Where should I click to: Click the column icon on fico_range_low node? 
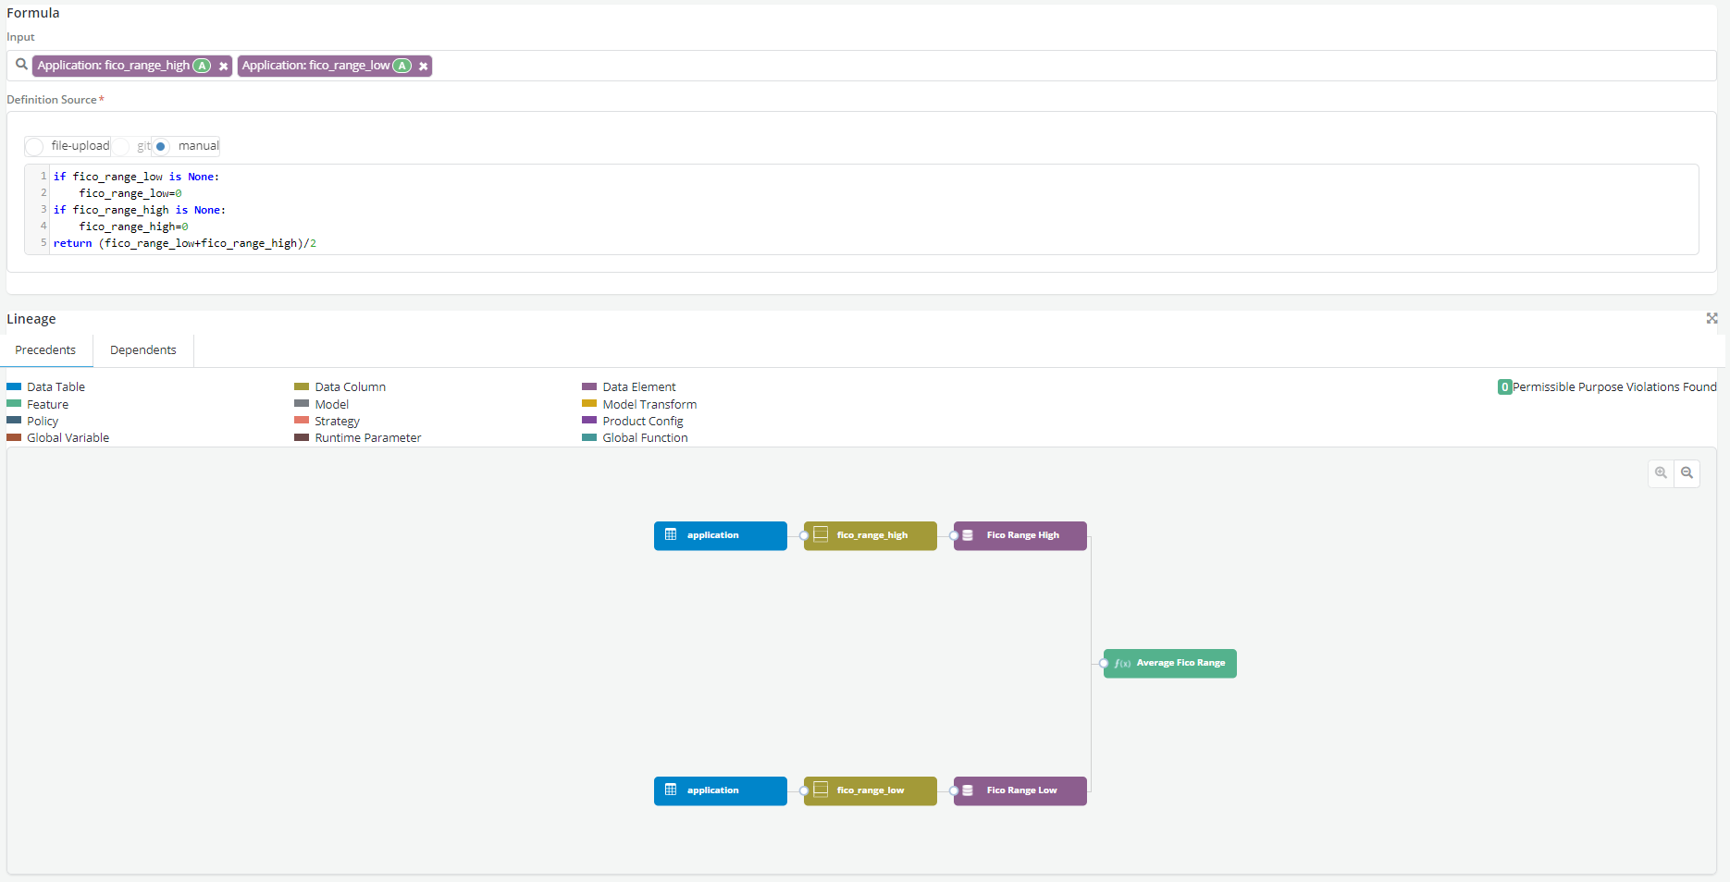pos(821,790)
